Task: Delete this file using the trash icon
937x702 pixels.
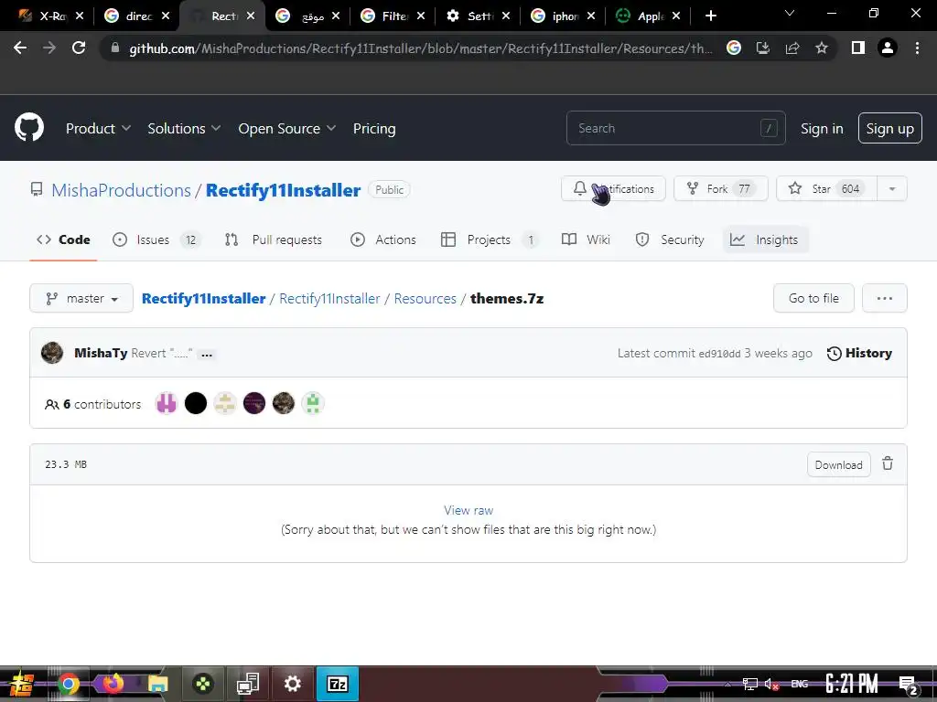Action: 888,463
